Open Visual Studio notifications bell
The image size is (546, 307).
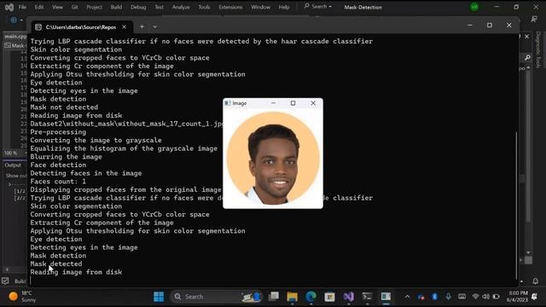536,281
